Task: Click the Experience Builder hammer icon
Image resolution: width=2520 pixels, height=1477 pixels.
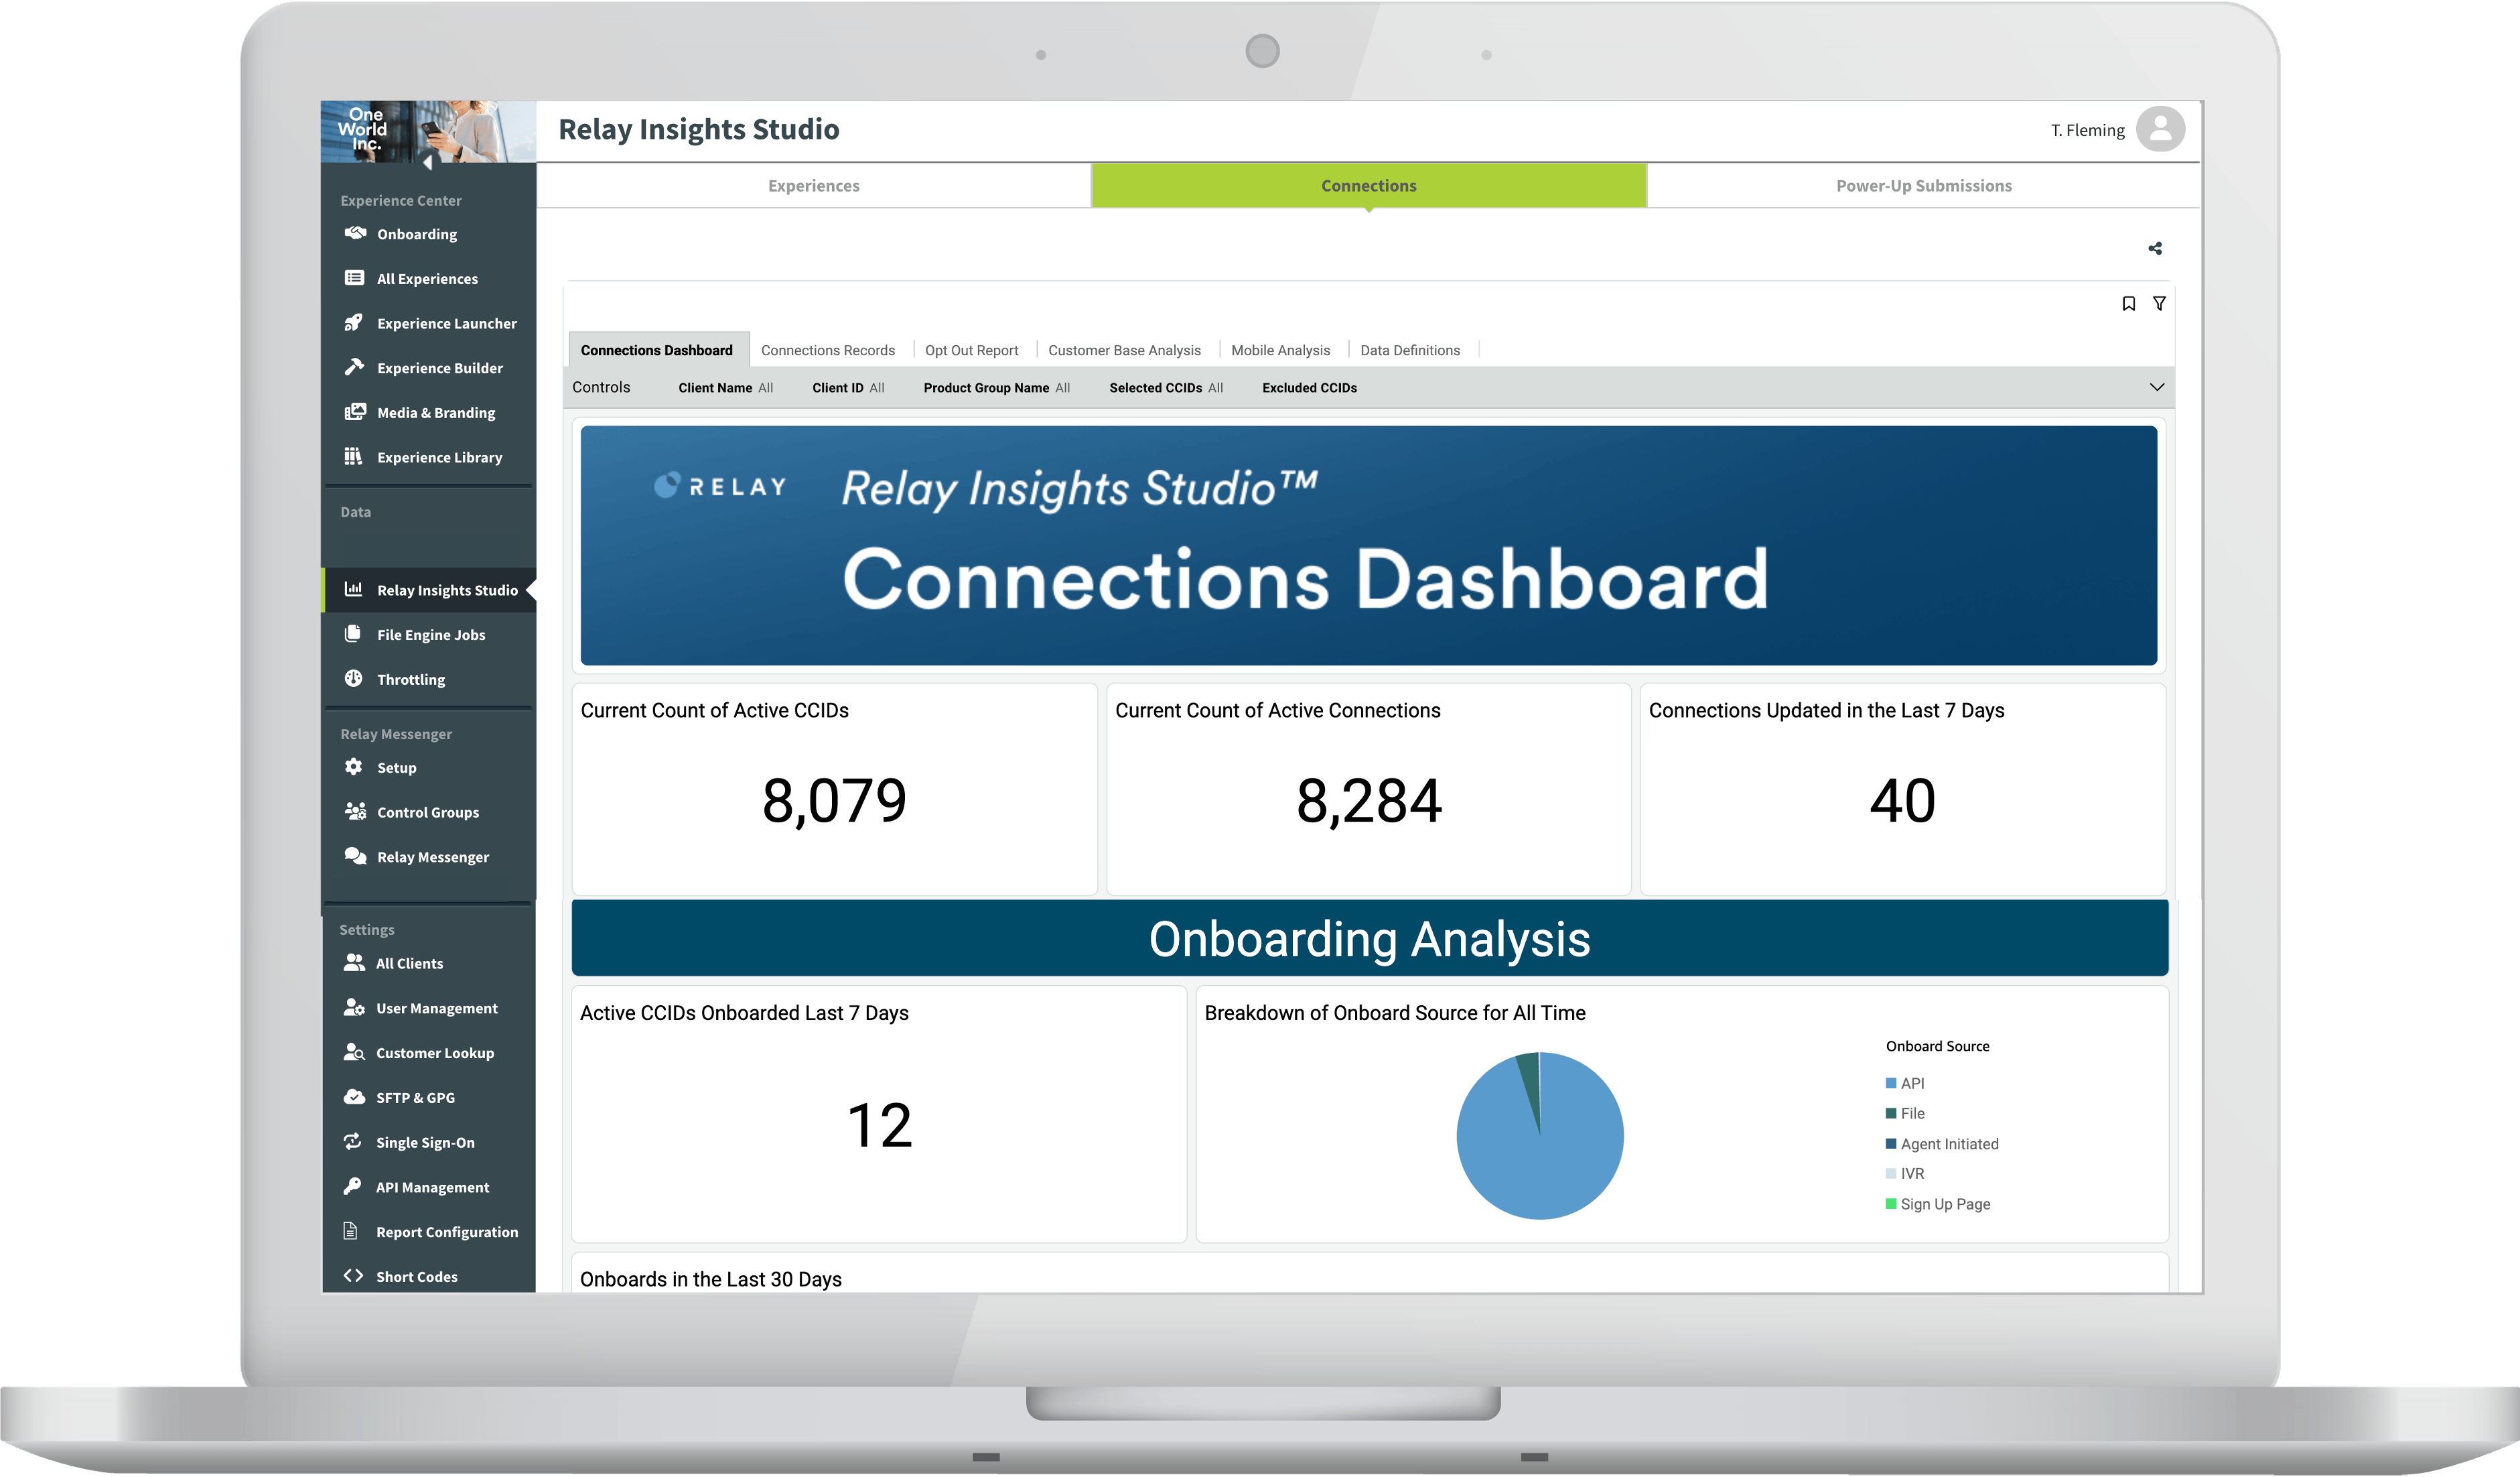Action: point(354,367)
